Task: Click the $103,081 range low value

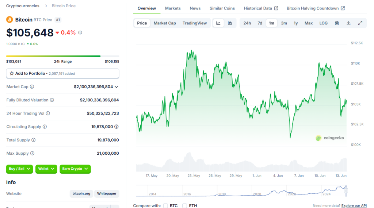Action: pyautogui.click(x=14, y=61)
